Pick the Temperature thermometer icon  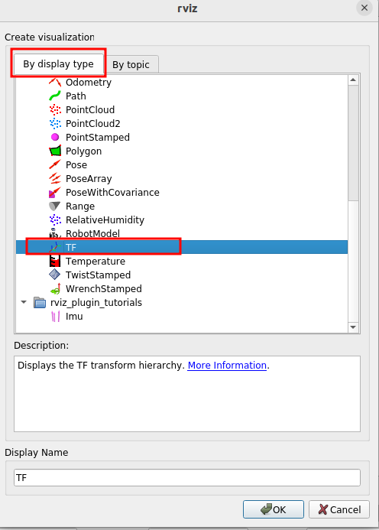55,261
